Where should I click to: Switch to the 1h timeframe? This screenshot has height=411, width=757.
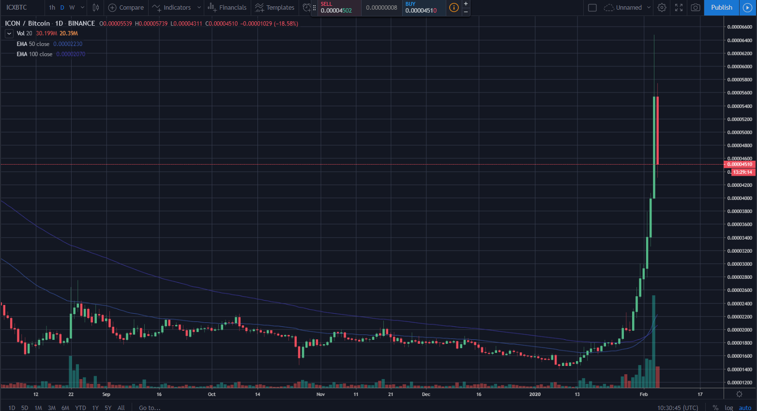tap(52, 7)
